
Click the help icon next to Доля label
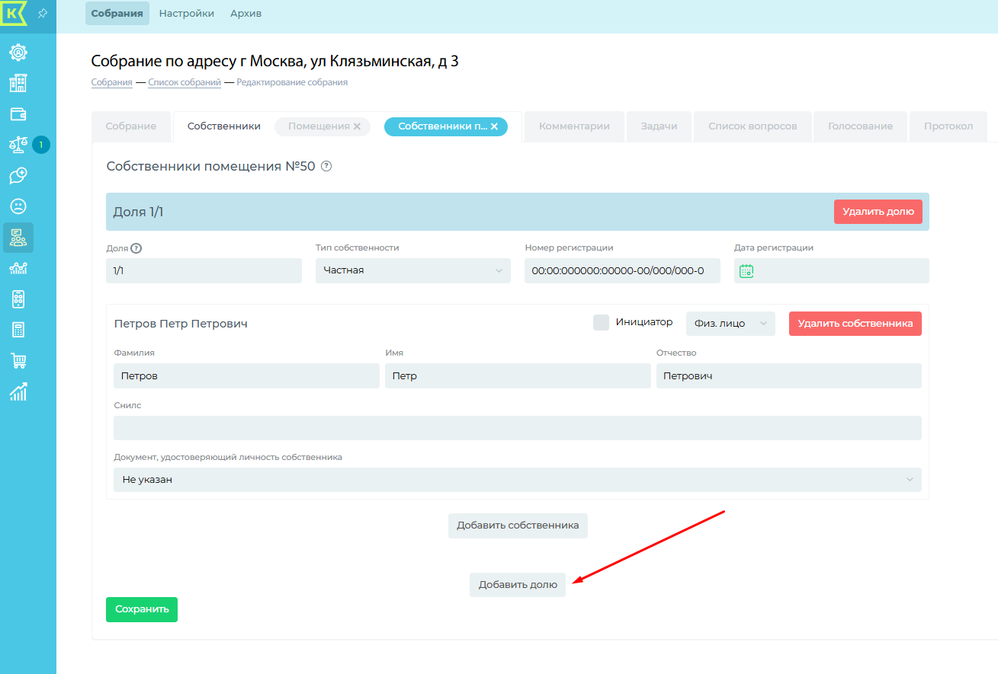tap(136, 248)
